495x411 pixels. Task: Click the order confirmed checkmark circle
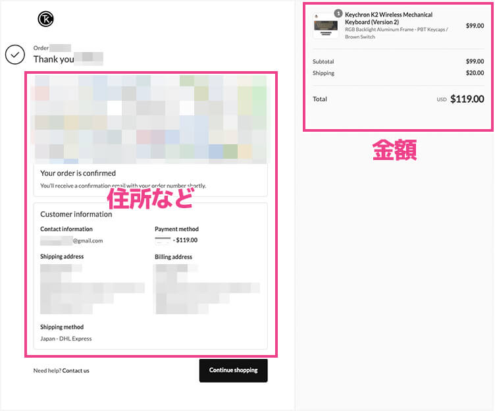point(14,55)
